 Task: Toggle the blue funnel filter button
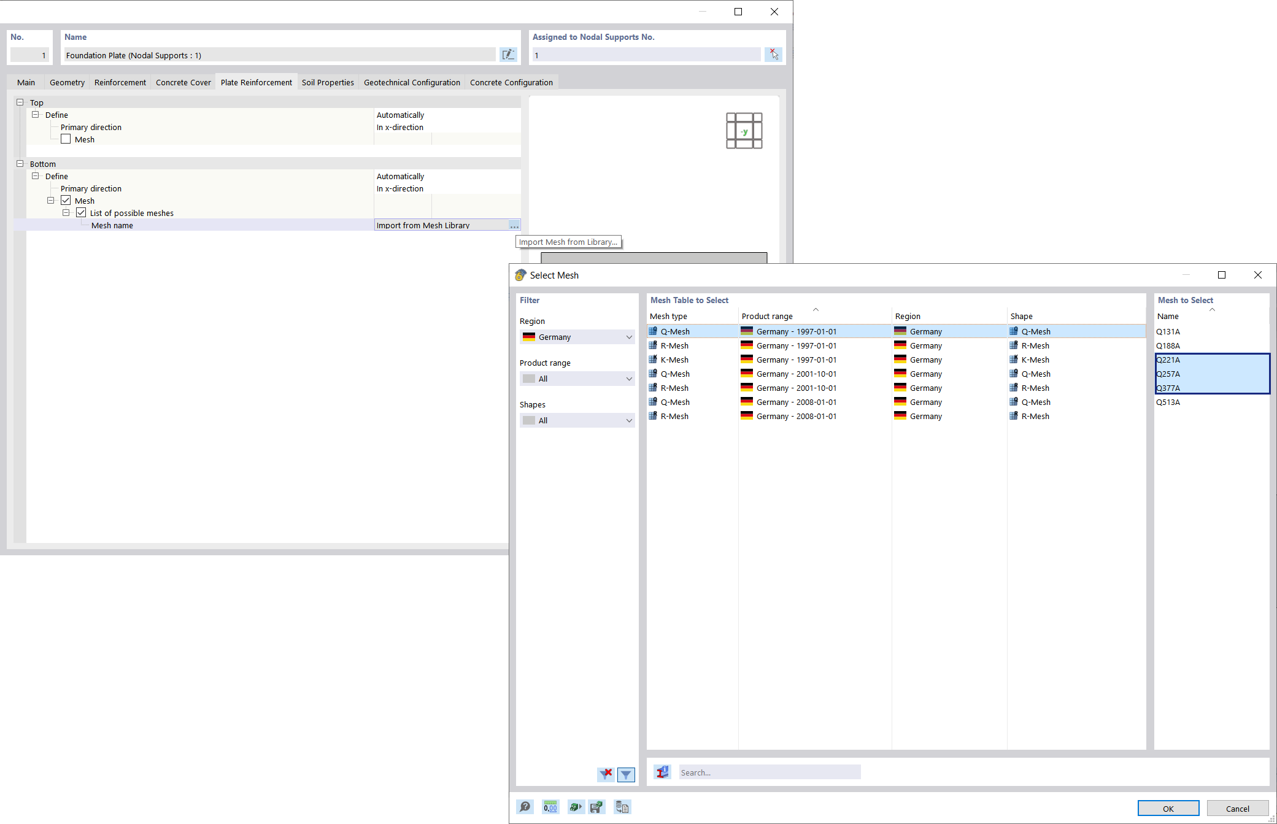pyautogui.click(x=626, y=774)
